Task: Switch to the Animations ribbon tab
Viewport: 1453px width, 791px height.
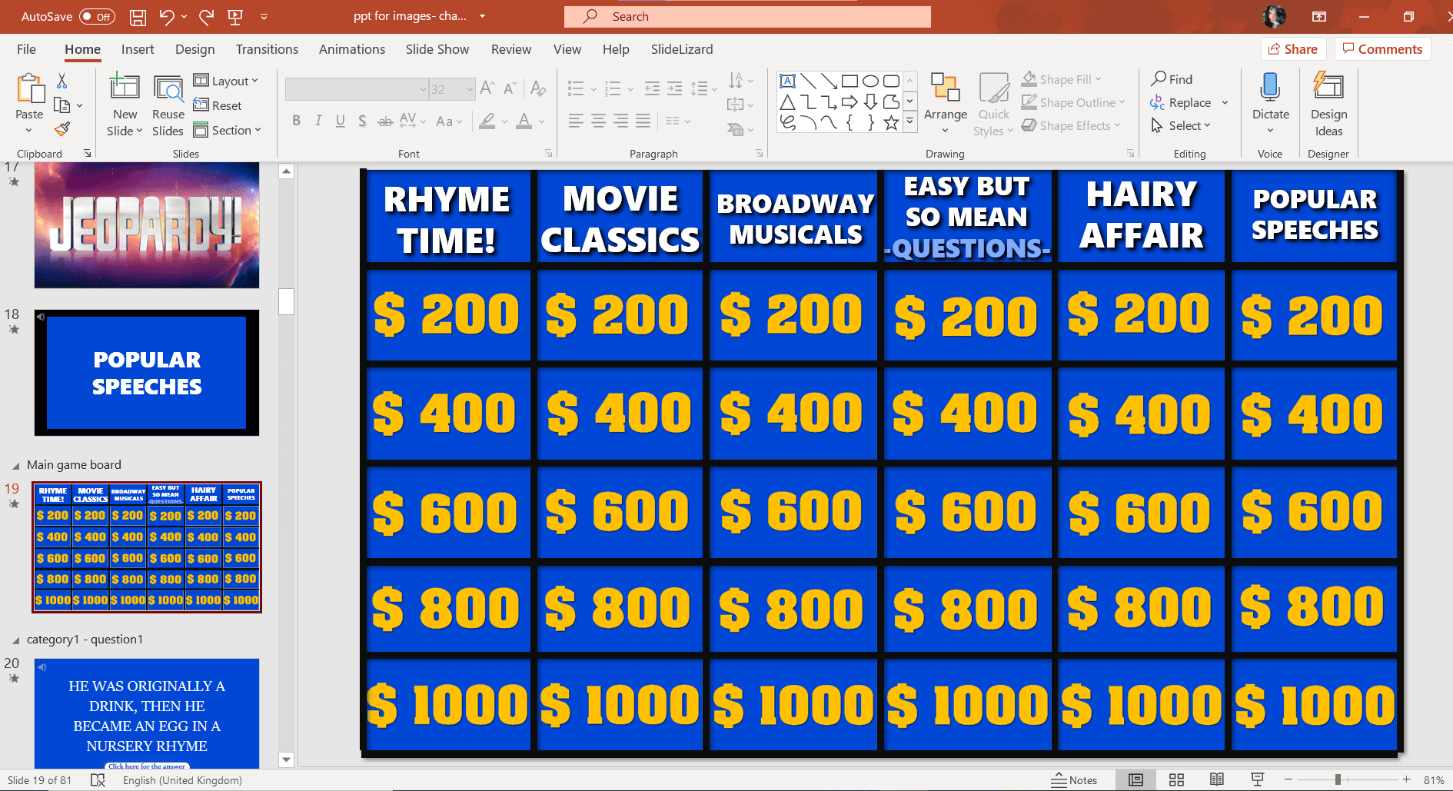Action: click(x=352, y=48)
